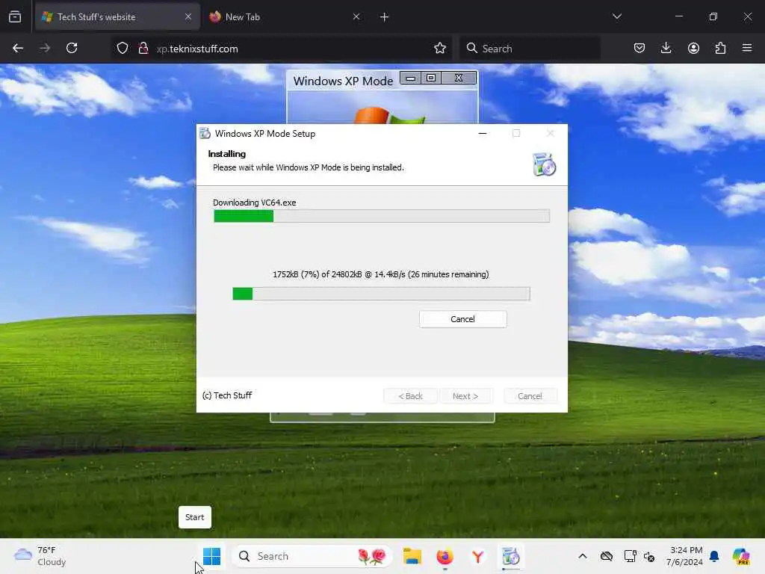Screen dimensions: 765x574
Task: Open Yandex browser from the taskbar
Action: (x=478, y=556)
